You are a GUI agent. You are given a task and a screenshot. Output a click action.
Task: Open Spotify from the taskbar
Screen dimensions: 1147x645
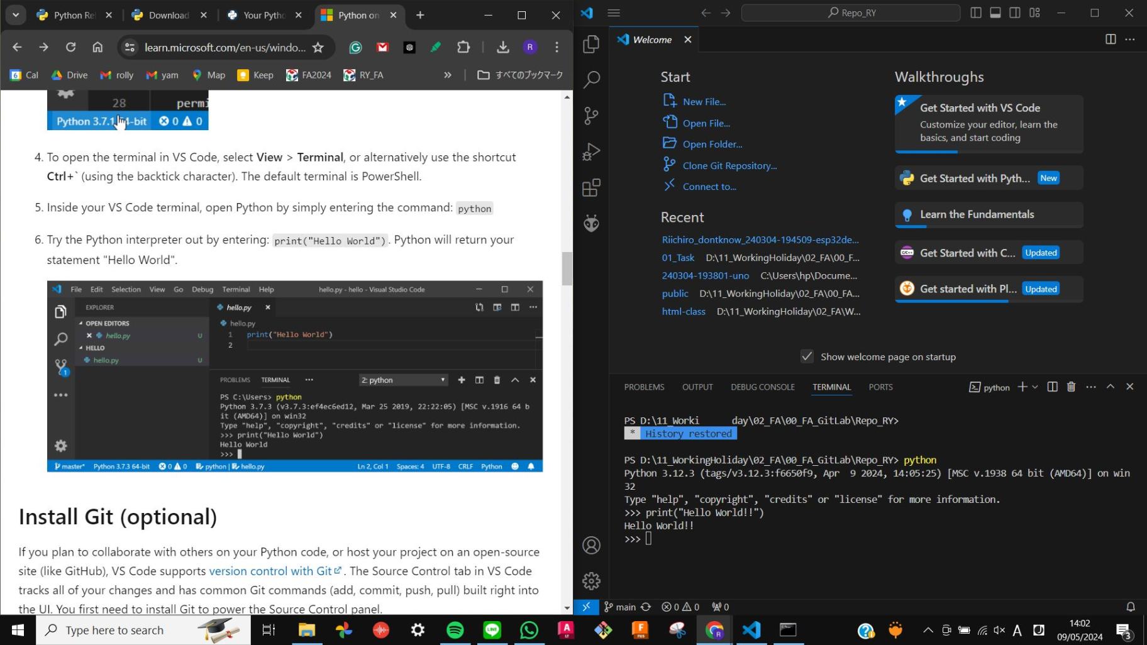coord(455,630)
